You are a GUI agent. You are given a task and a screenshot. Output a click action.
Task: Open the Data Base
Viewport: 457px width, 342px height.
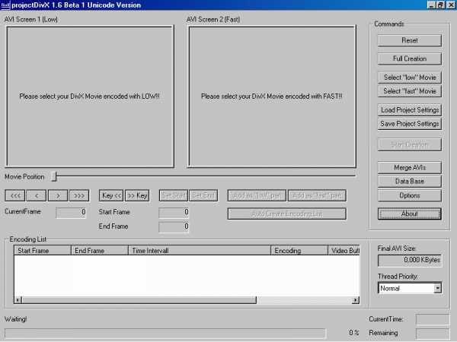tap(410, 181)
